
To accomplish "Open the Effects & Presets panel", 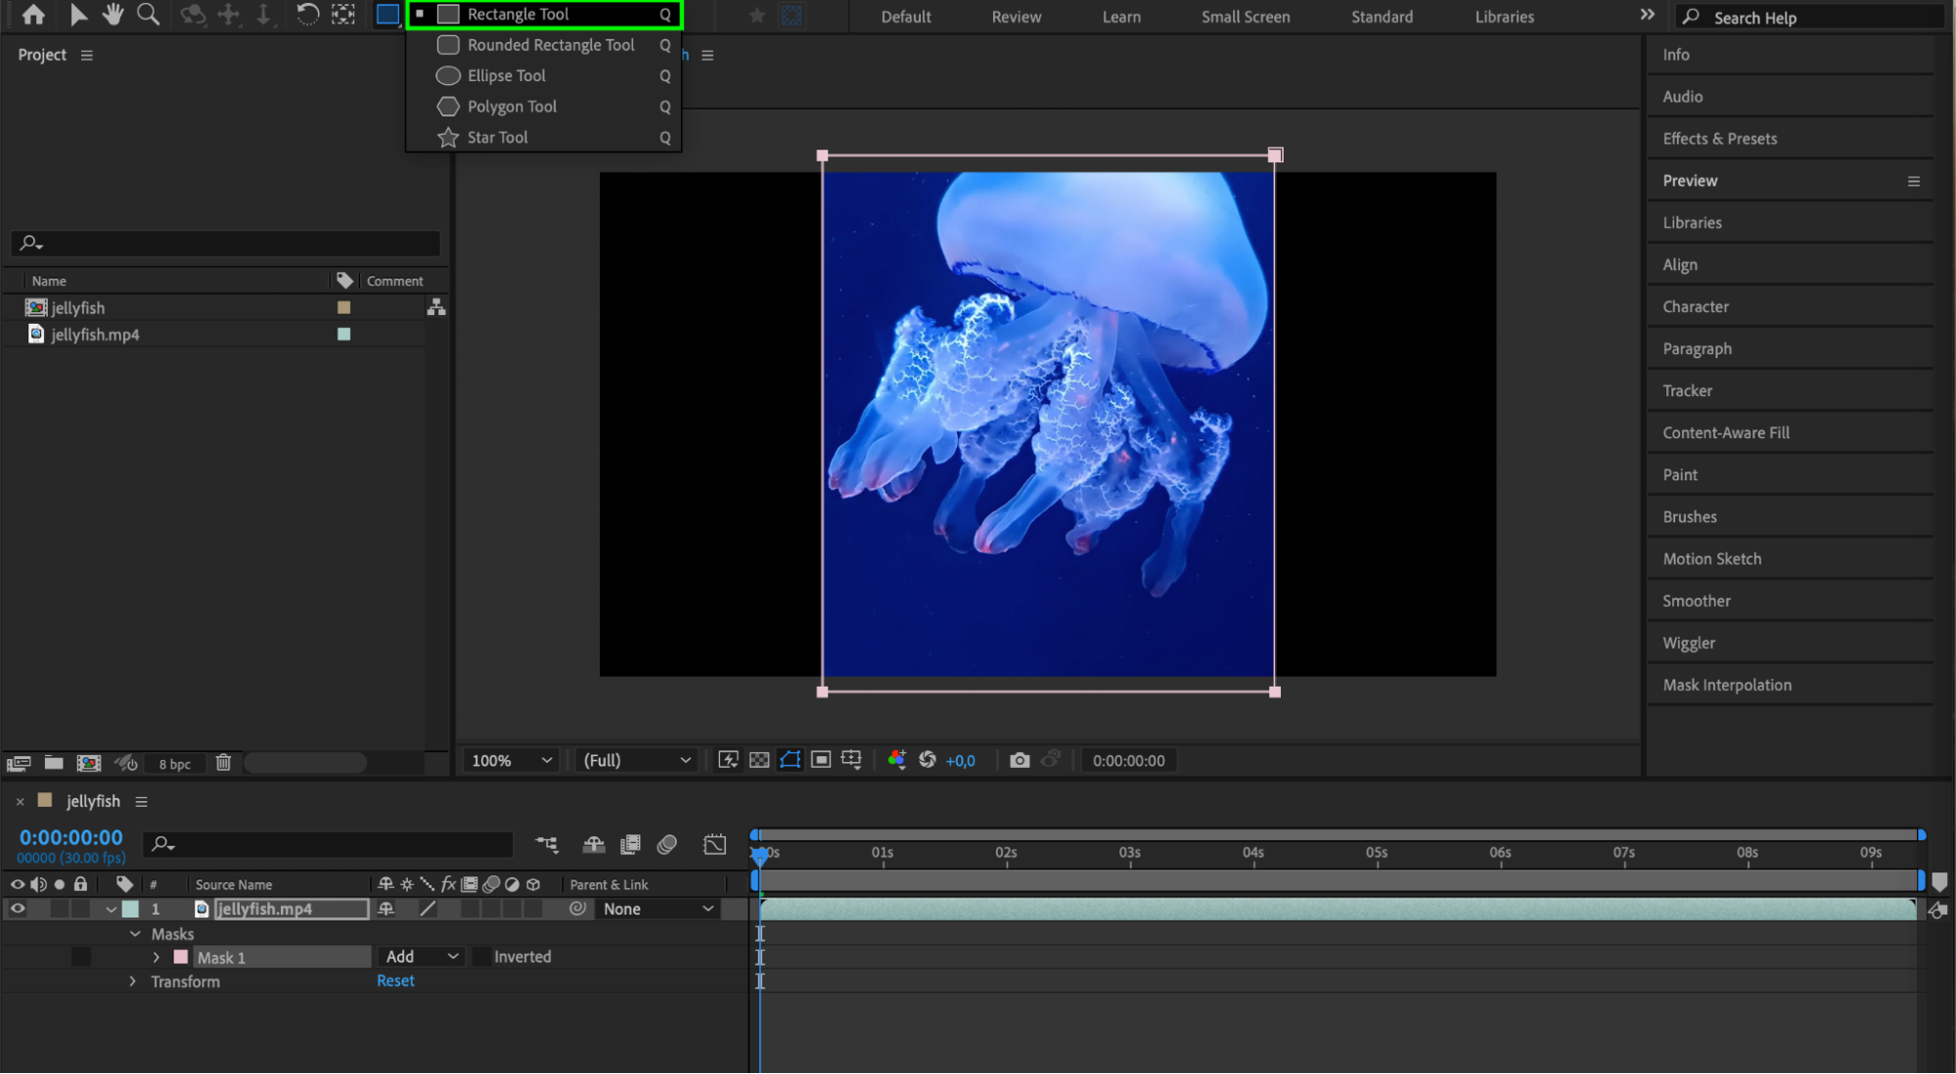I will coord(1719,139).
